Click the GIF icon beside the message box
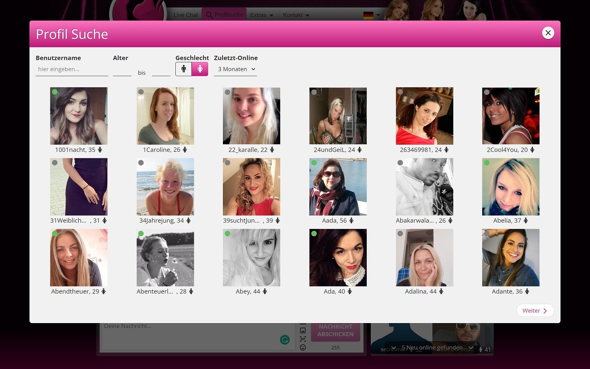Viewport: 590px width, 369px height. pos(303,339)
